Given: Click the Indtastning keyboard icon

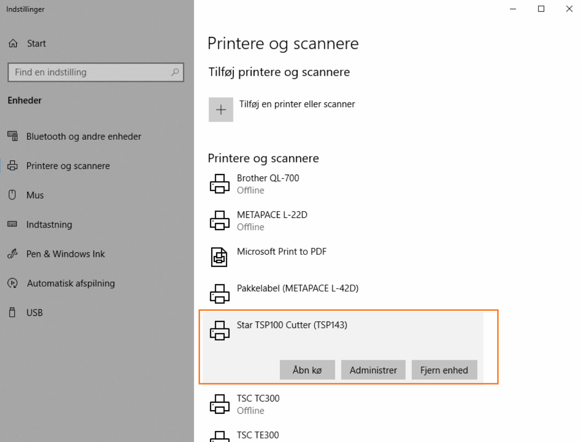Looking at the screenshot, I should pos(12,224).
